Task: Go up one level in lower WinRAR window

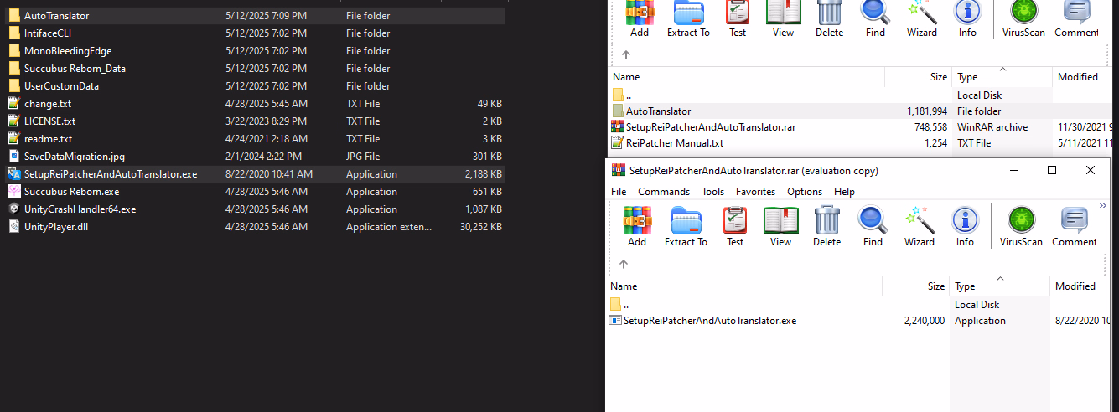Action: 623,265
